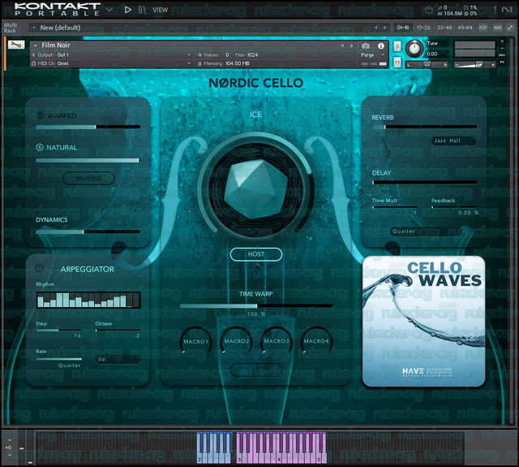Solo the instrument with S button

(397, 46)
